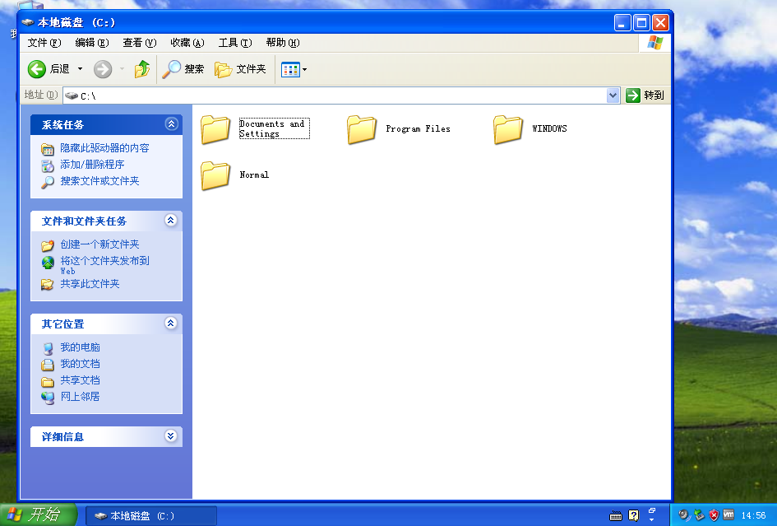This screenshot has width=777, height=526.
Task: Click the Windows flag logo in menu bar
Action: click(x=655, y=43)
